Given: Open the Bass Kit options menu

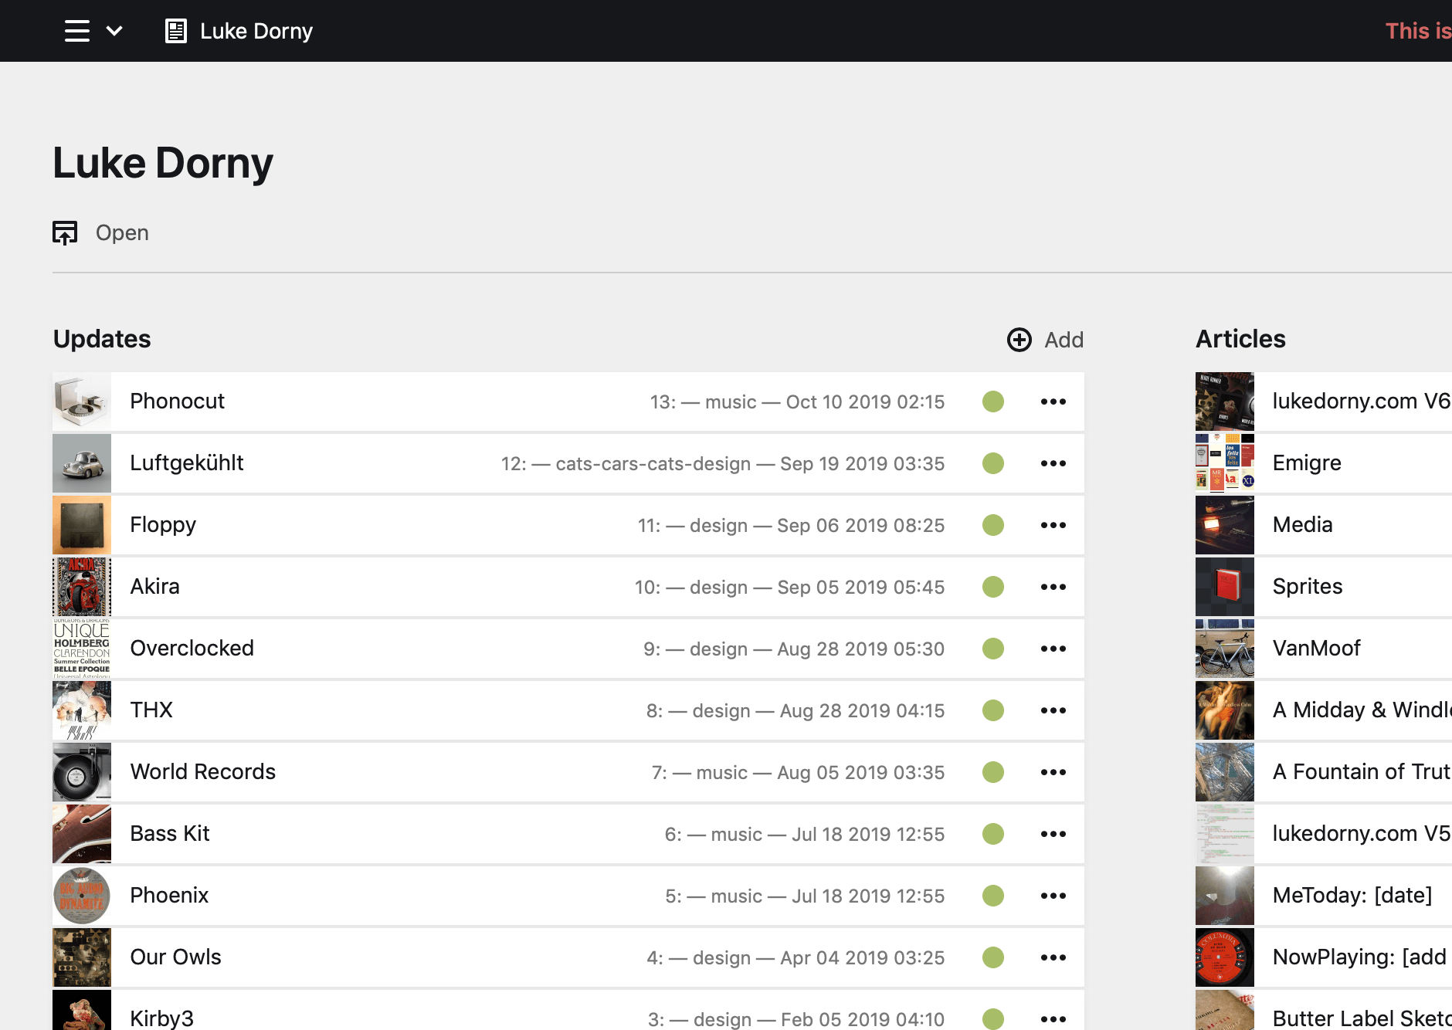Looking at the screenshot, I should (x=1053, y=834).
